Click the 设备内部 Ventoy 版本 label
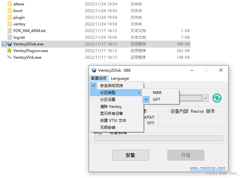 click(x=193, y=111)
